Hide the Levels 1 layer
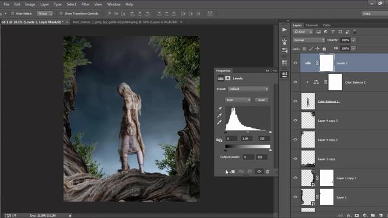This screenshot has height=218, width=388. point(295,63)
